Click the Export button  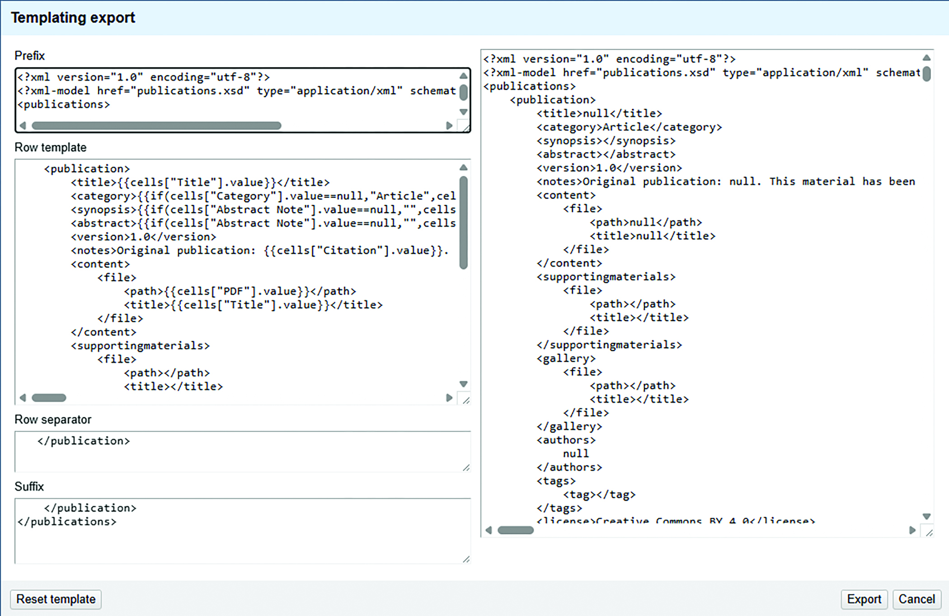point(864,599)
